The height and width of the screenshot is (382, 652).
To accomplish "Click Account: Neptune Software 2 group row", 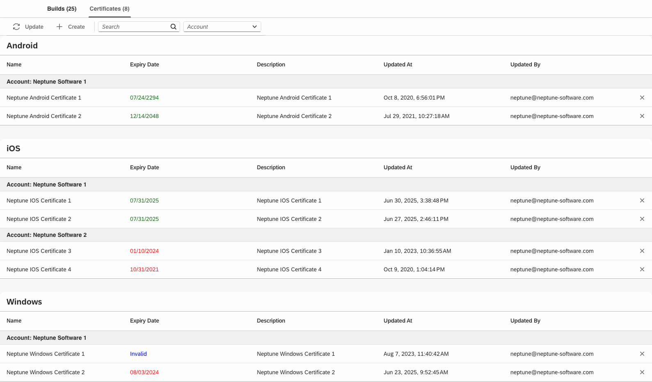I will click(x=326, y=235).
